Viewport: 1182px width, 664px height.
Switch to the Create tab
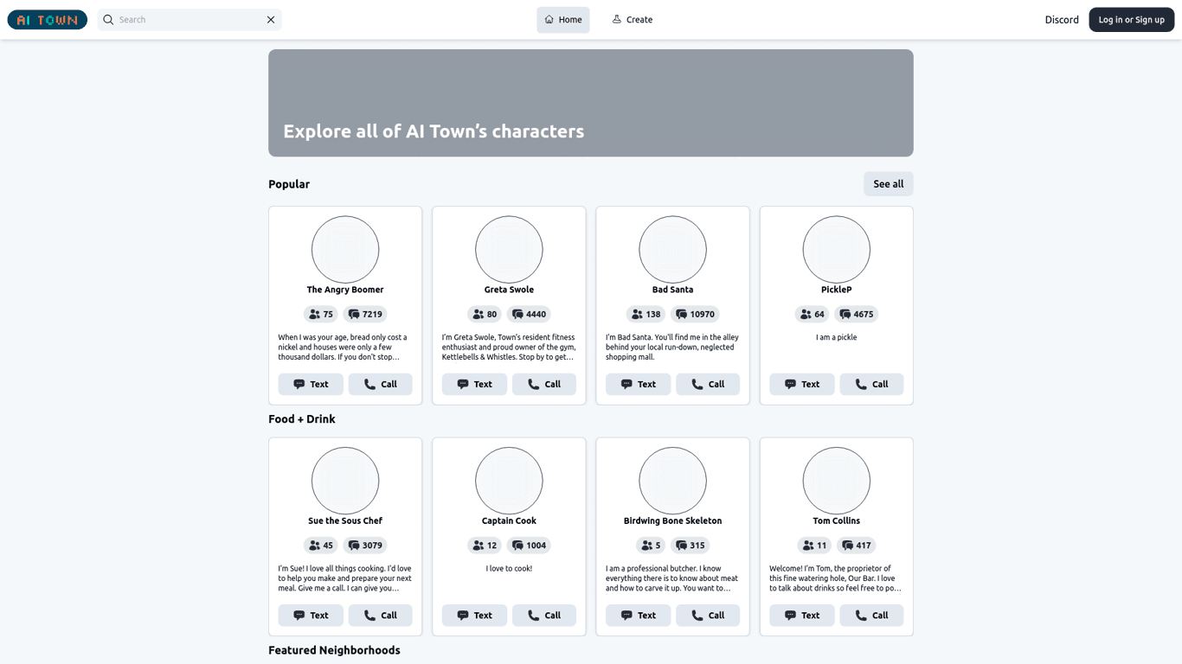(x=633, y=19)
